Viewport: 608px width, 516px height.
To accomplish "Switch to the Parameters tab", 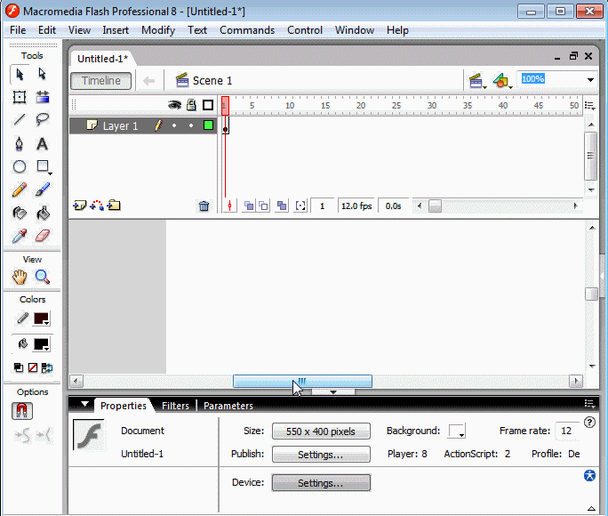I will [x=228, y=406].
